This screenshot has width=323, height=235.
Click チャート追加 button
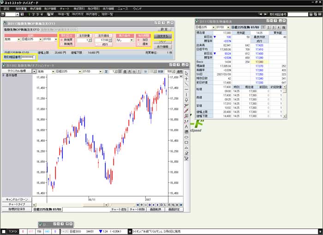(119, 210)
